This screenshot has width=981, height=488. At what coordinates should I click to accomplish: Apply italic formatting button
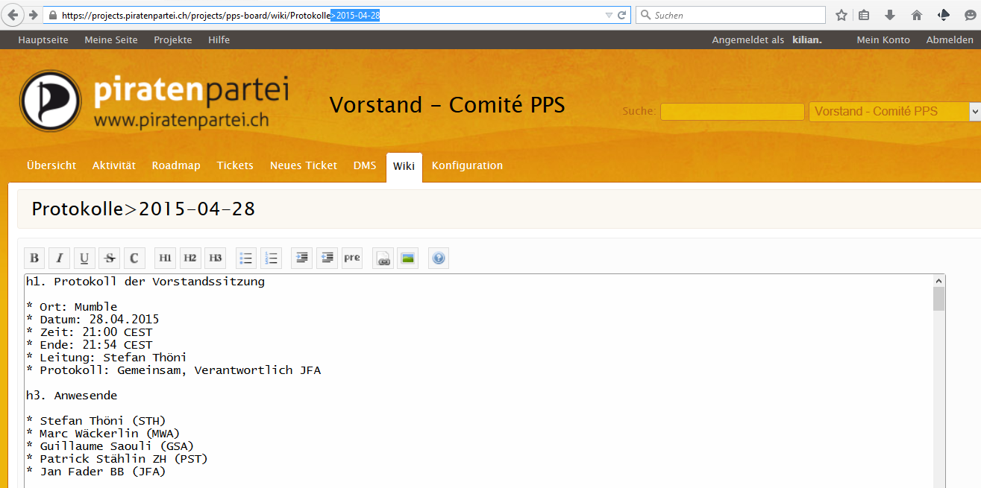(60, 259)
